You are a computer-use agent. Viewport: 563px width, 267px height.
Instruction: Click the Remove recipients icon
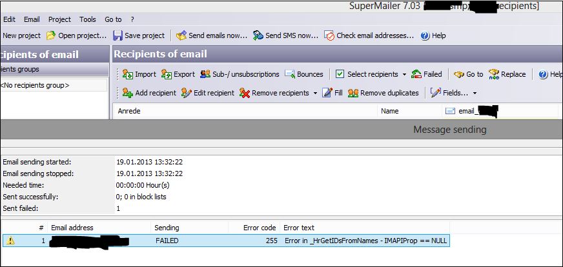pyautogui.click(x=245, y=93)
